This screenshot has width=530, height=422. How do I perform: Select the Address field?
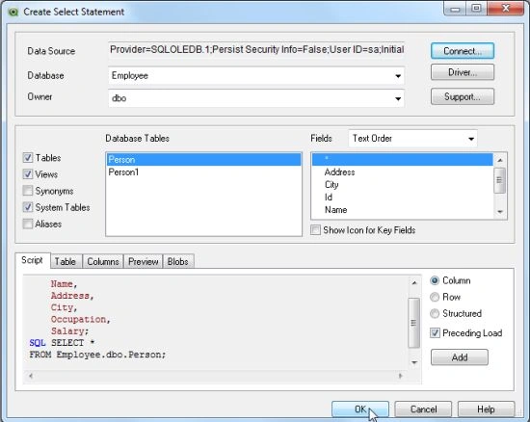402,172
